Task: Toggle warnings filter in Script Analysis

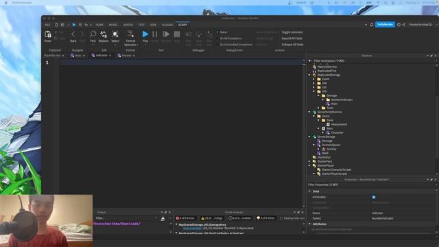Action: point(212,218)
